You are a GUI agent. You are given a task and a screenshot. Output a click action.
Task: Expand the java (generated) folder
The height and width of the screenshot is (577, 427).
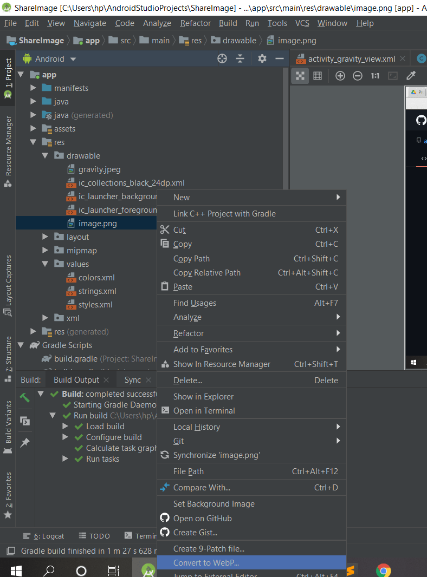[x=33, y=115]
